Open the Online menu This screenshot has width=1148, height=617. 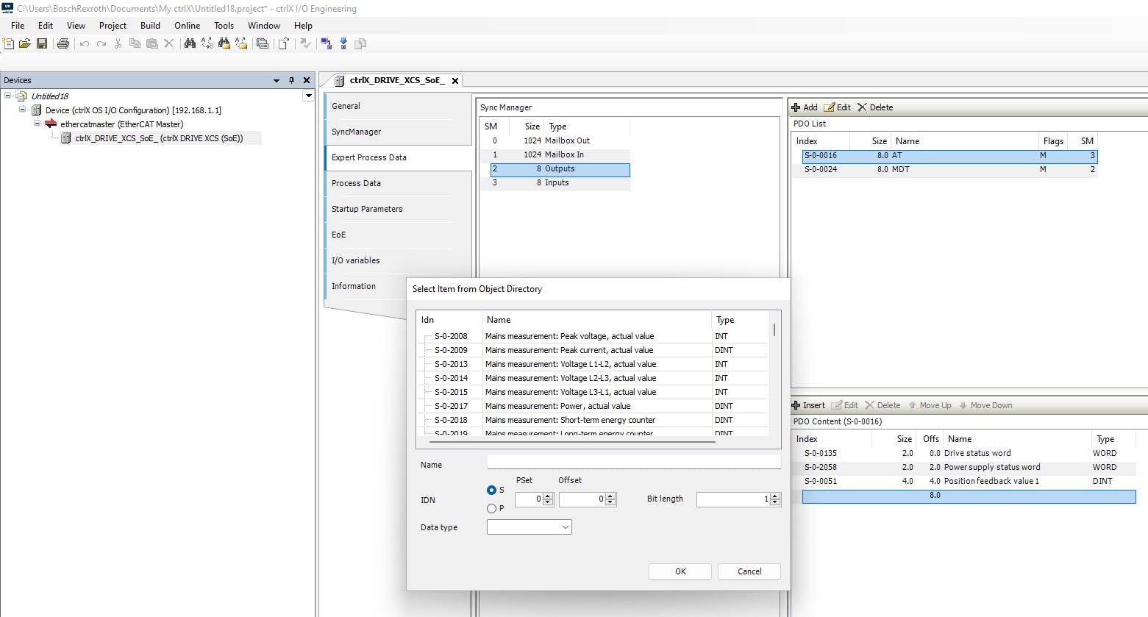click(187, 25)
